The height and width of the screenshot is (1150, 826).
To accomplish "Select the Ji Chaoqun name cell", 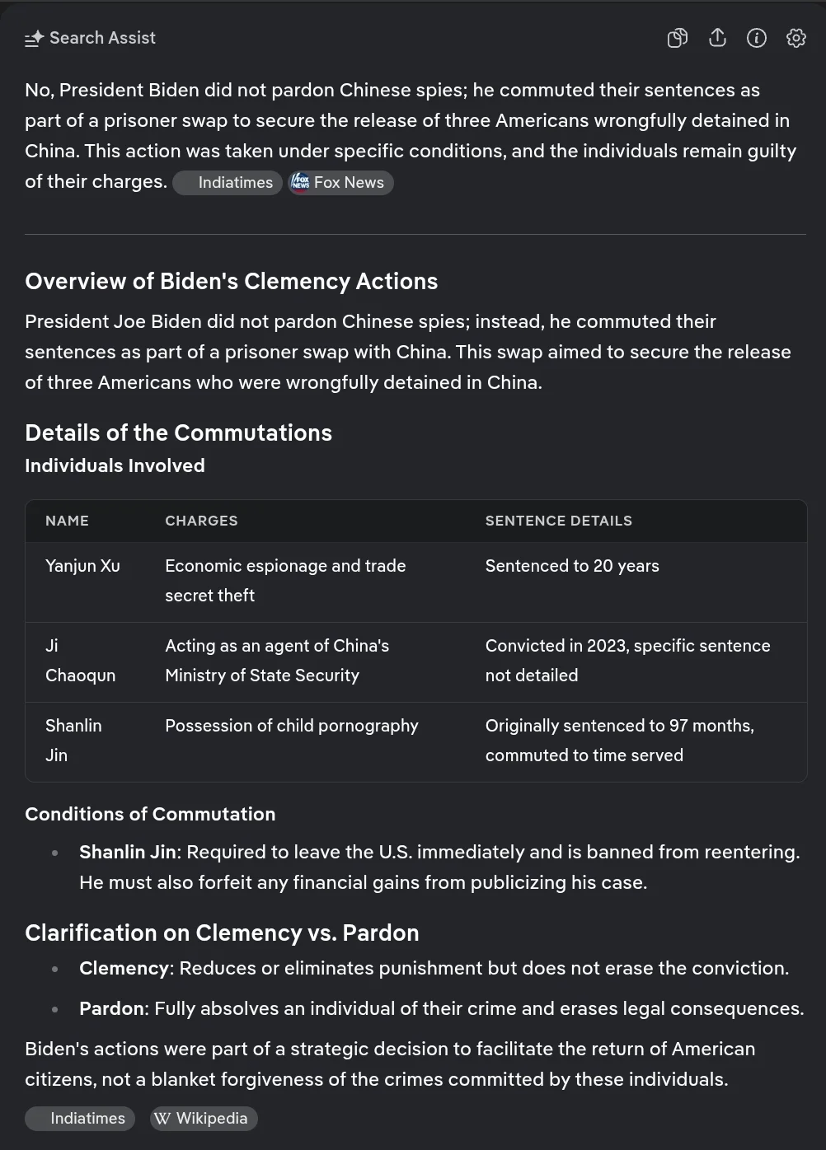I will click(x=80, y=661).
